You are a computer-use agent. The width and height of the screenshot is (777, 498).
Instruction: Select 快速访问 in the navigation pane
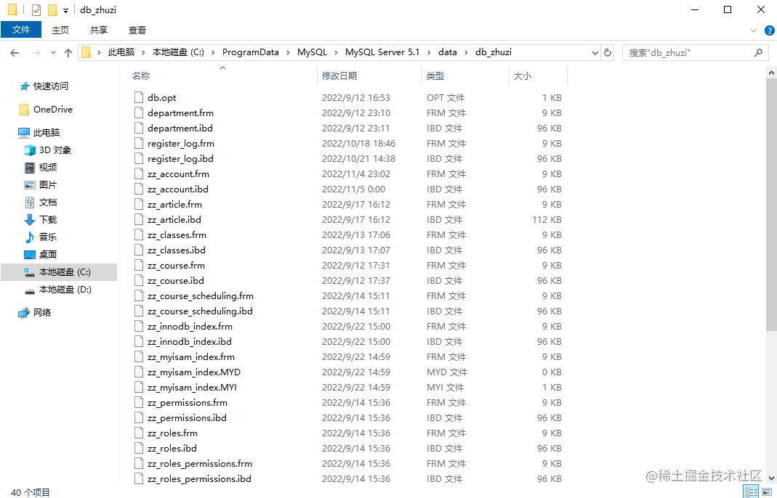click(51, 86)
